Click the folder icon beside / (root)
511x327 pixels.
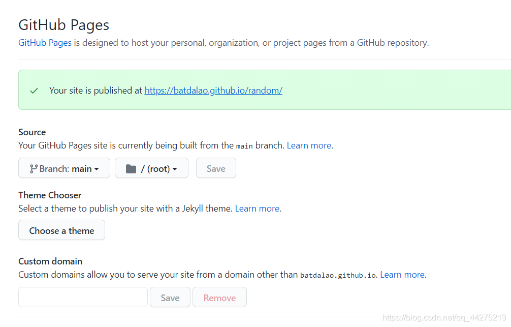(131, 169)
